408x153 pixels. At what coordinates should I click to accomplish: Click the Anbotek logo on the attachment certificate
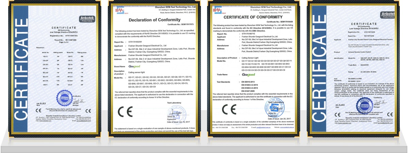(x=87, y=18)
